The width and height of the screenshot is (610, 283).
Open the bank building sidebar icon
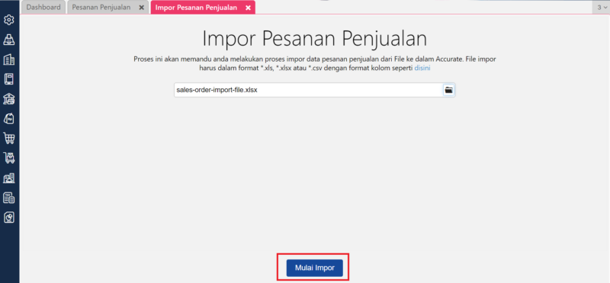pos(8,99)
